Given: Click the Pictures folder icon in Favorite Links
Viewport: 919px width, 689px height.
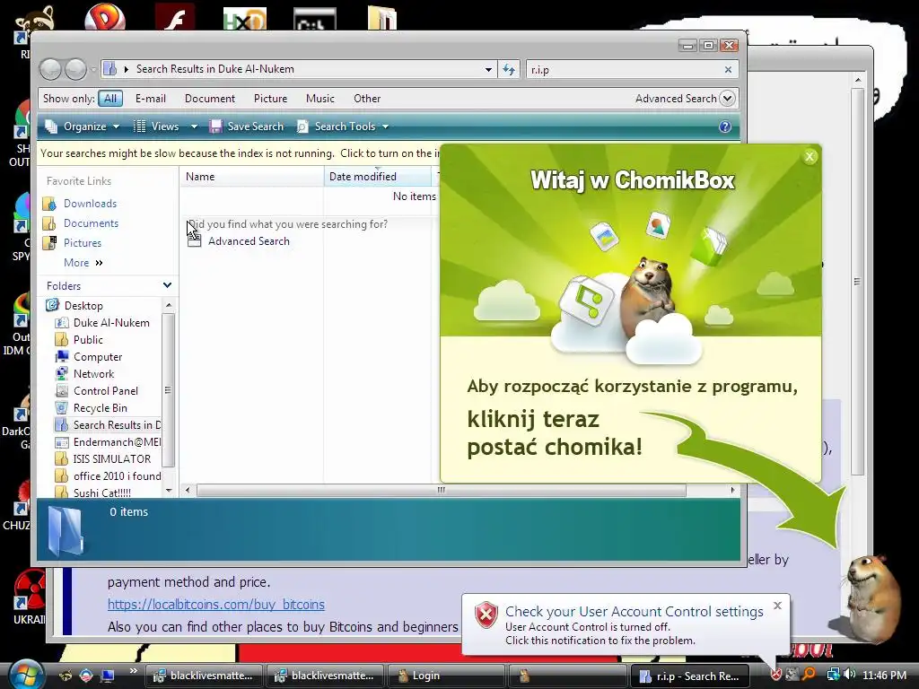Looking at the screenshot, I should [50, 242].
